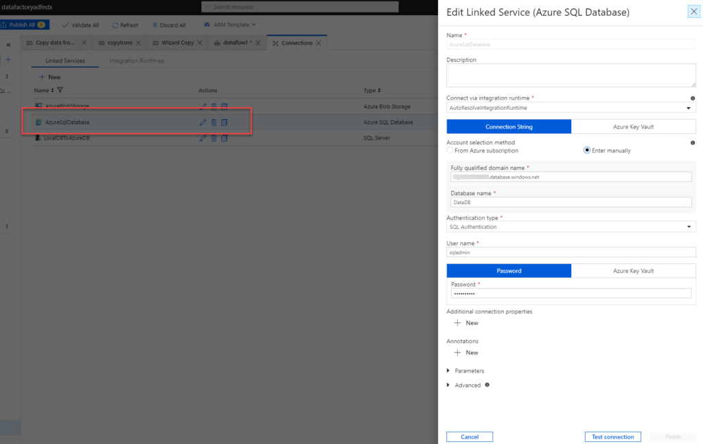
Task: Select AzureSqlDatabase row name
Action: pos(67,122)
